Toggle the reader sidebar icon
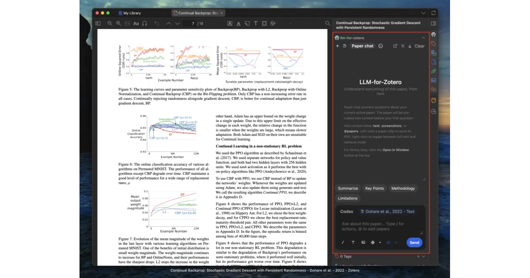Image resolution: width=530 pixels, height=278 pixels. click(x=98, y=23)
